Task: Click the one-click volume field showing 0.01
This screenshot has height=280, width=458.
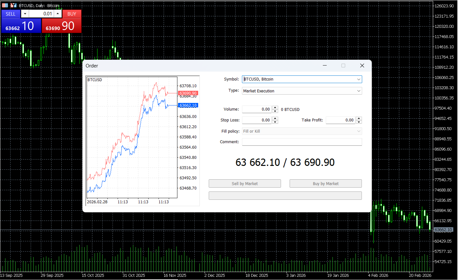Action: [x=42, y=14]
